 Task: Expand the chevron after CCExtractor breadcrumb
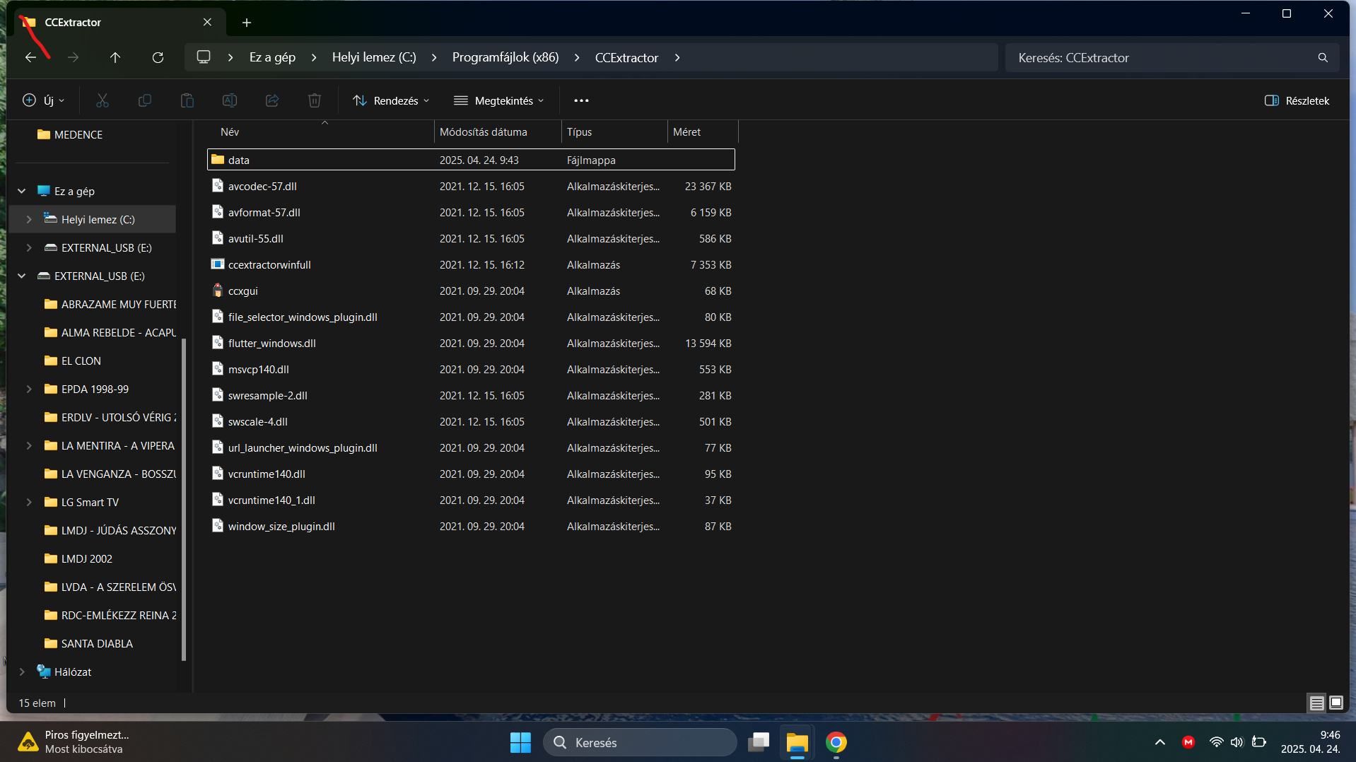677,57
